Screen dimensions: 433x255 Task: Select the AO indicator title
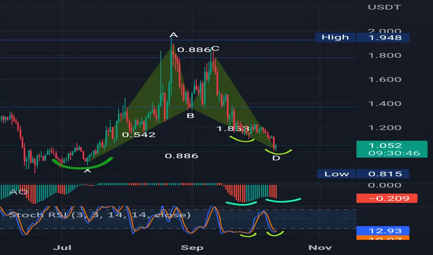[x=19, y=192]
